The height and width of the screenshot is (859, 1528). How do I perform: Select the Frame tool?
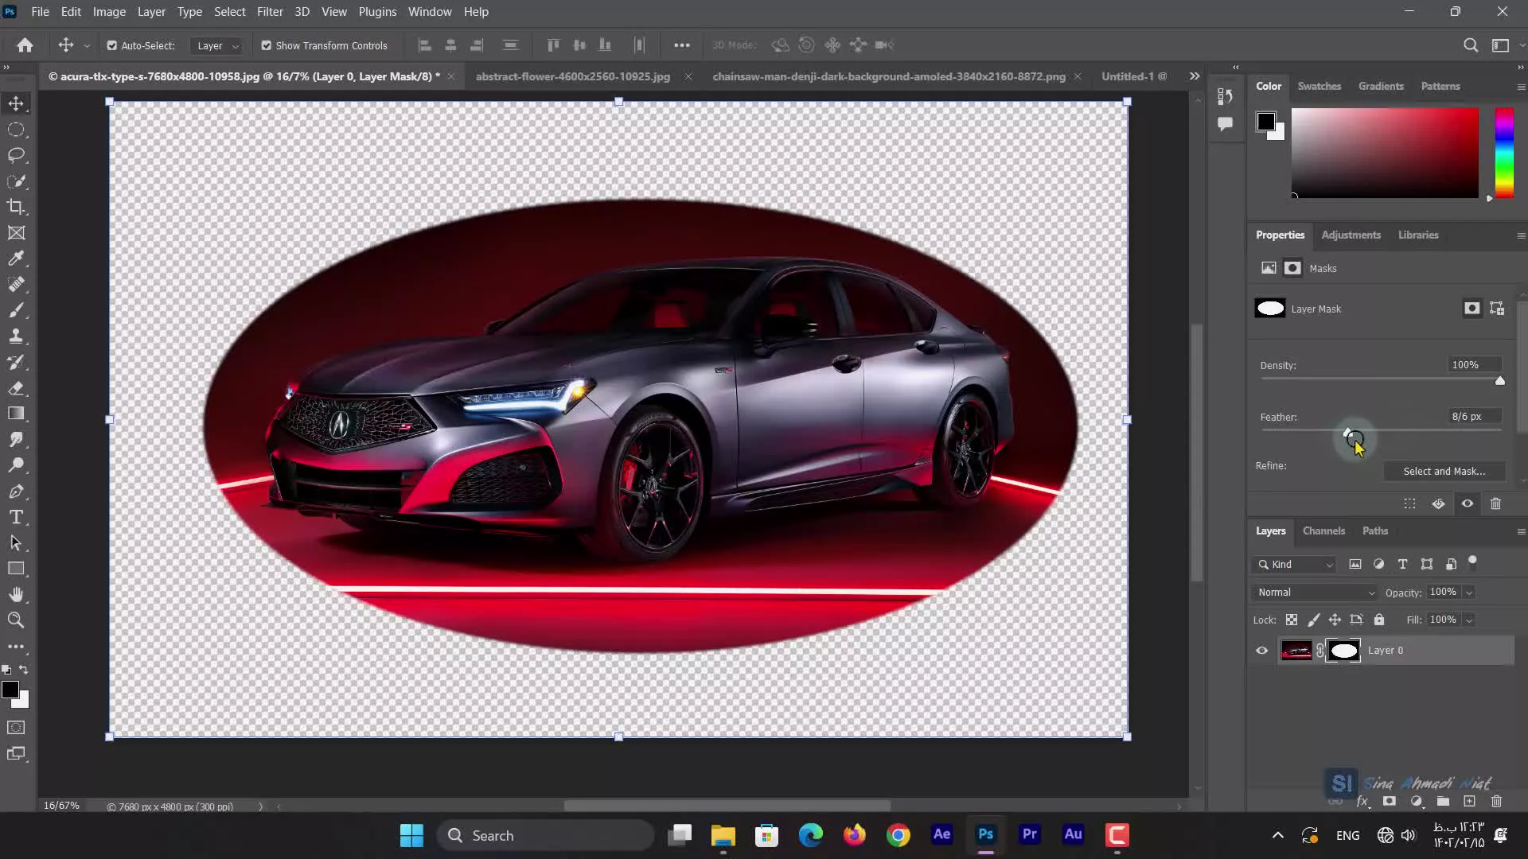(16, 233)
